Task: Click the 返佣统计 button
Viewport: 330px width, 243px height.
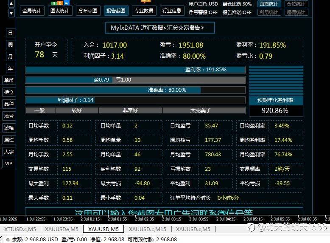Action: pyautogui.click(x=296, y=12)
